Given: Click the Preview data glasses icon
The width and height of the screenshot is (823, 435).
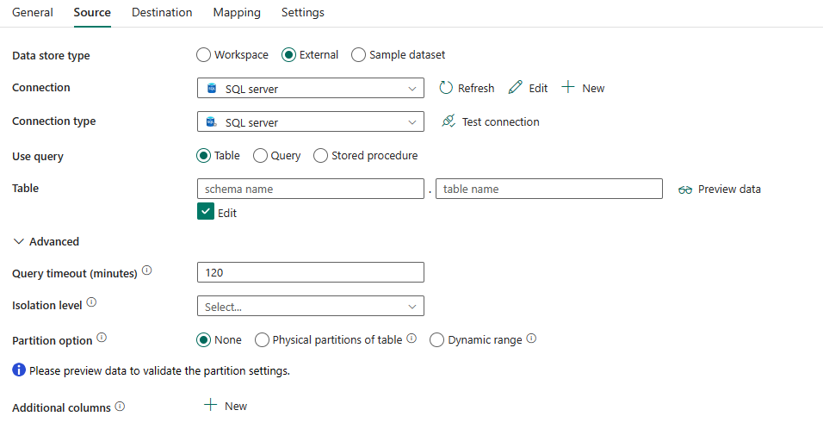Looking at the screenshot, I should (x=685, y=190).
